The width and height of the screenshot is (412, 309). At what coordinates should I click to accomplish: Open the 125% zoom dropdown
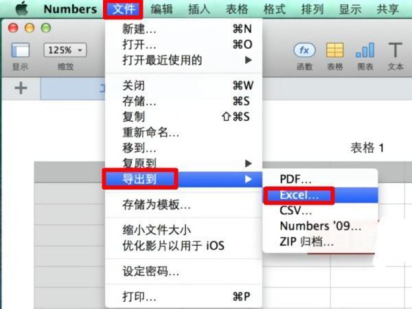[x=65, y=50]
